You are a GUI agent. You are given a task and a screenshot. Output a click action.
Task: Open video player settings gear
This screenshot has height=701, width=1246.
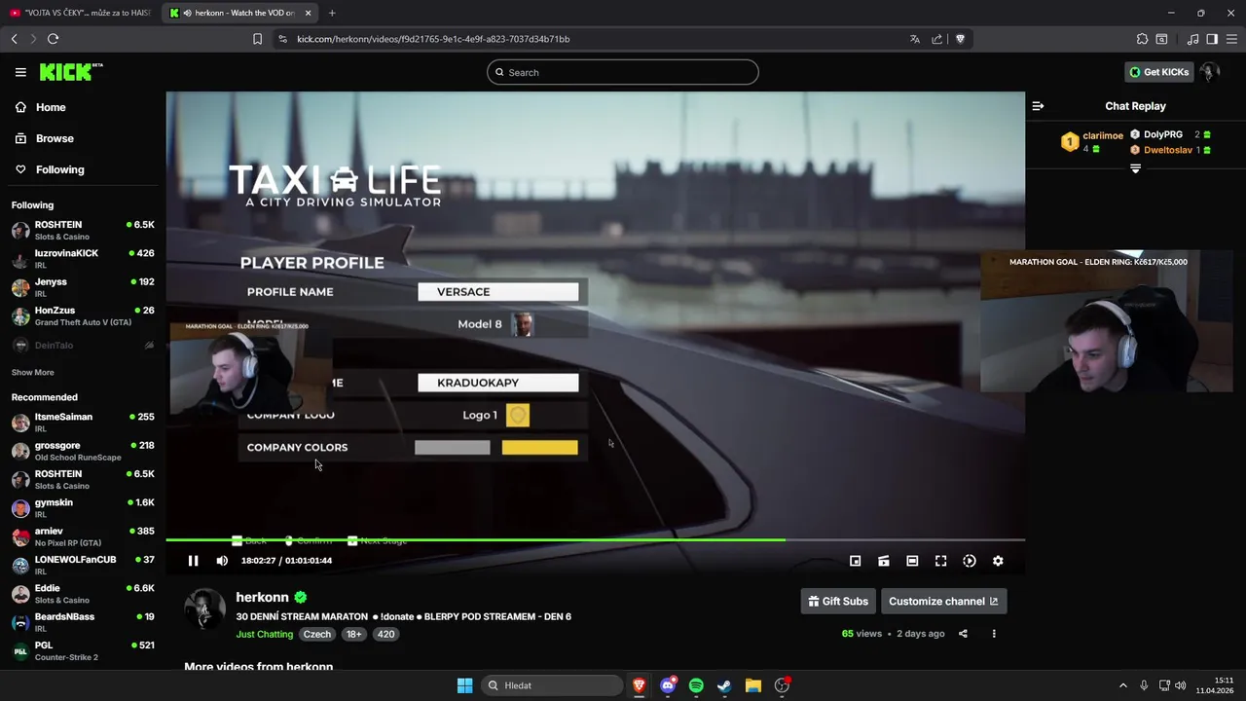[x=998, y=561]
